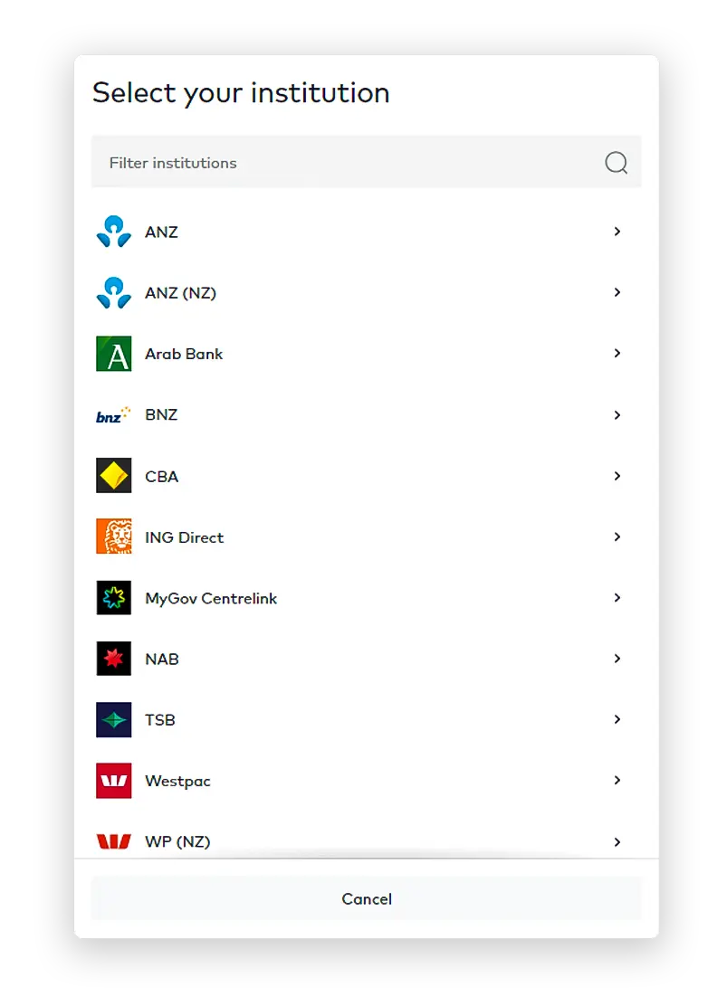Click the MyGov Centrelink logo icon
727x1006 pixels.
(x=114, y=597)
